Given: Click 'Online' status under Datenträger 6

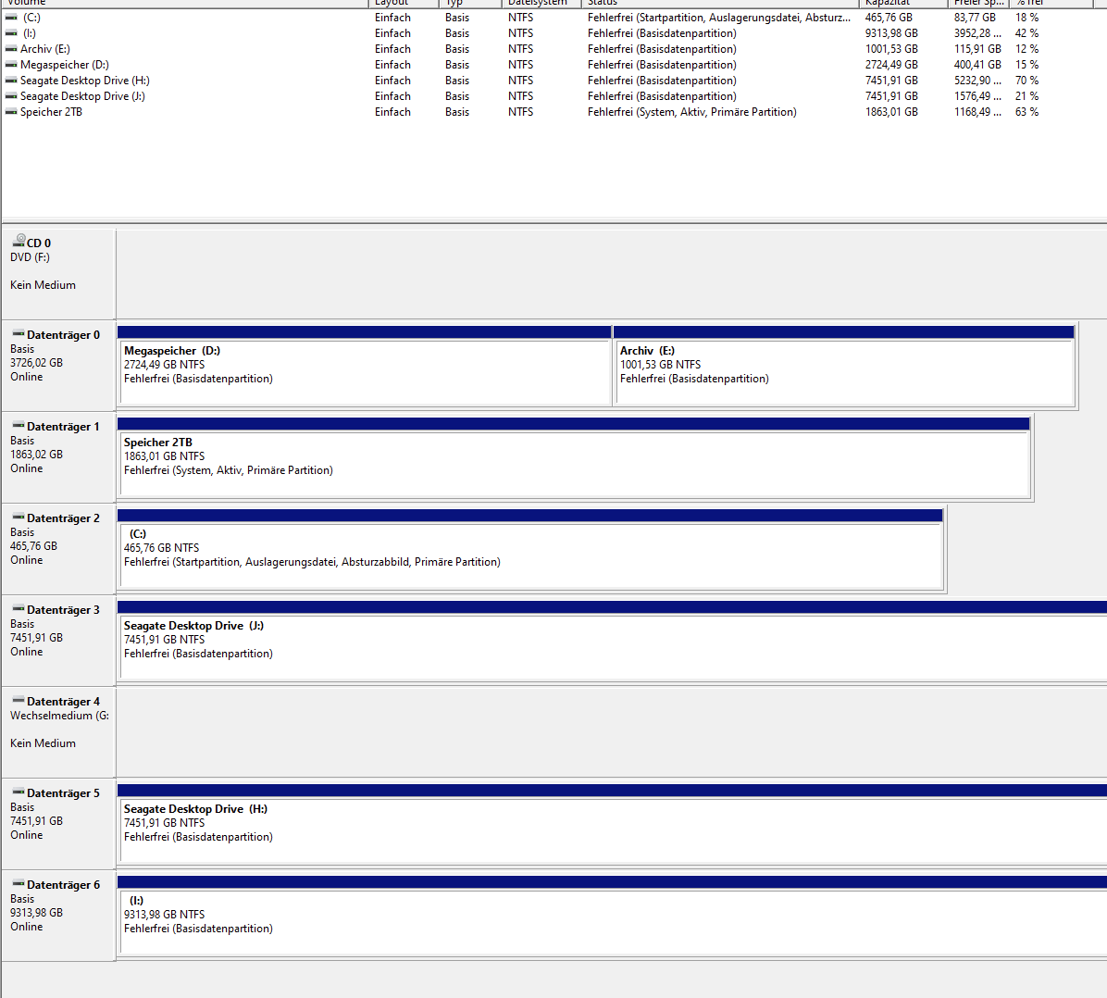Looking at the screenshot, I should (27, 927).
